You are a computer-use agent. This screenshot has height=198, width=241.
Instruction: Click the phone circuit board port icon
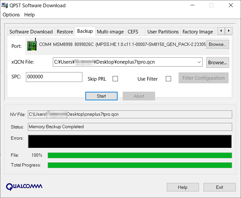32,45
